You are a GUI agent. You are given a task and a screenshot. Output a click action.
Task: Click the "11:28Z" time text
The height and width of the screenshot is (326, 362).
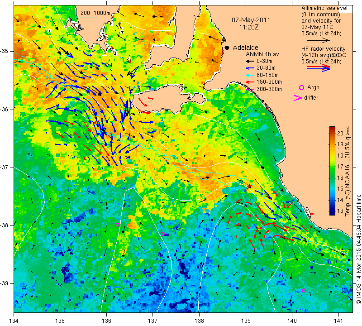coord(249,27)
